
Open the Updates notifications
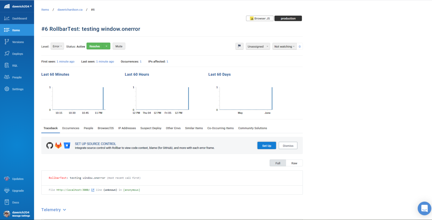pos(17,179)
